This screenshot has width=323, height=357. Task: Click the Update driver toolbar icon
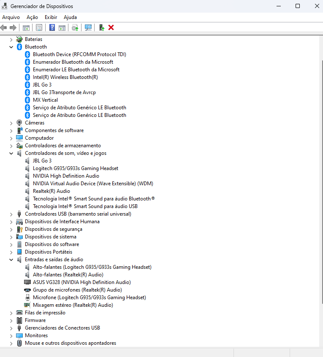point(75,28)
